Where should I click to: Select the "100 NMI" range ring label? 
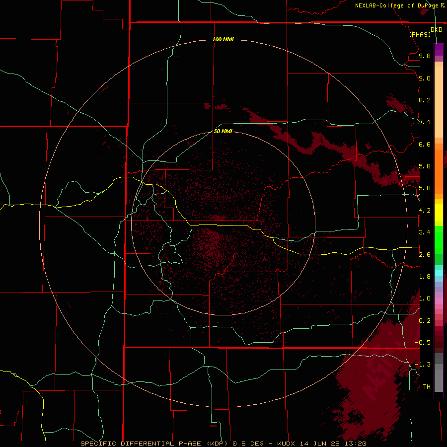(x=223, y=39)
